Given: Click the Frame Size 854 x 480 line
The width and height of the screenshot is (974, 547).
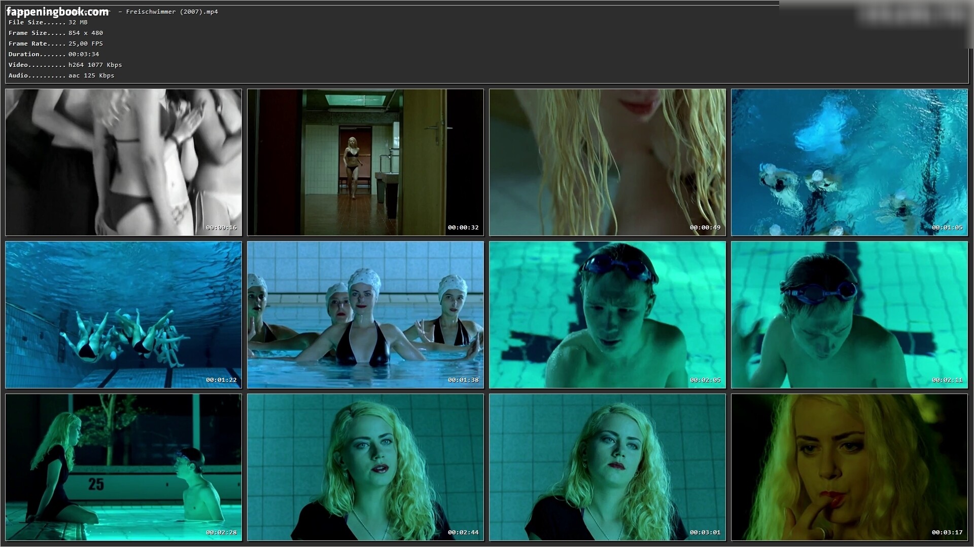Looking at the screenshot, I should click(56, 33).
